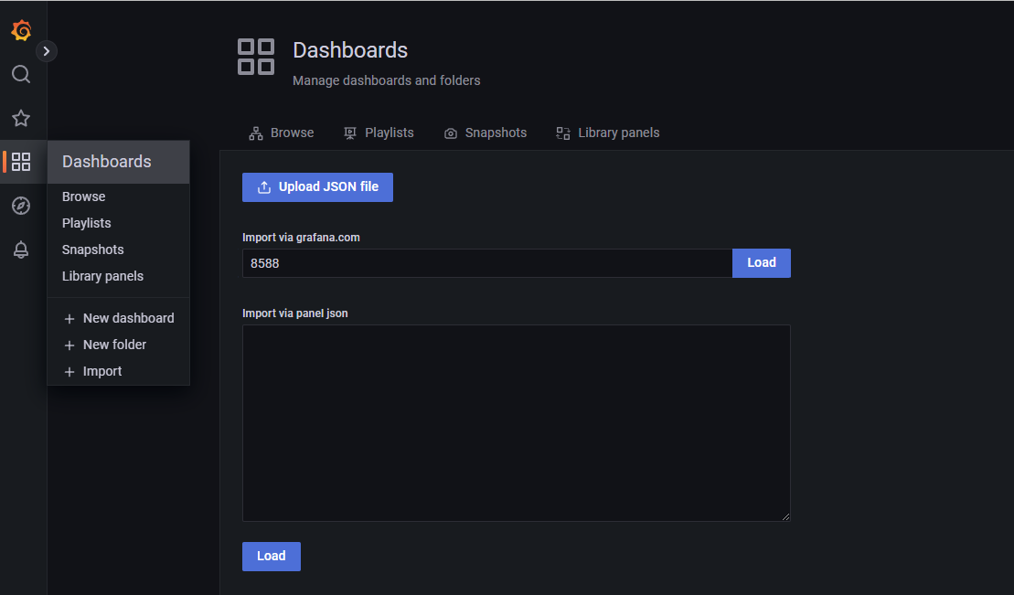This screenshot has height=595, width=1014.
Task: Click the plus icon beside New folder
Action: pos(69,345)
